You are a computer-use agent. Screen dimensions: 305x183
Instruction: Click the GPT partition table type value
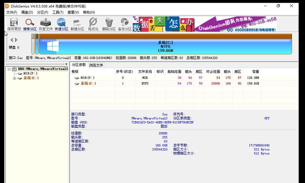pos(267,118)
